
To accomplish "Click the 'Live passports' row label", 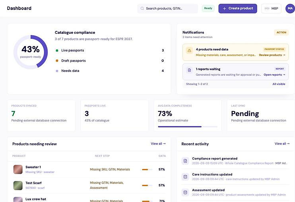I will [73, 50].
